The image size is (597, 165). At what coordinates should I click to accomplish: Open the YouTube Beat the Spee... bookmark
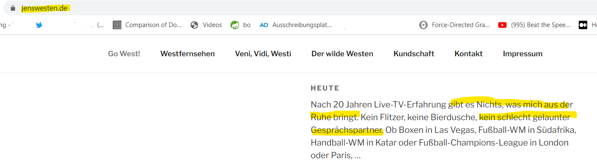534,25
